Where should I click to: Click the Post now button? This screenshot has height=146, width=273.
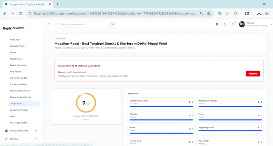[x=253, y=74]
